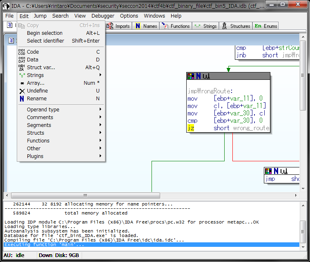Open the Windows menu
The image size is (310, 262).
point(154,16)
